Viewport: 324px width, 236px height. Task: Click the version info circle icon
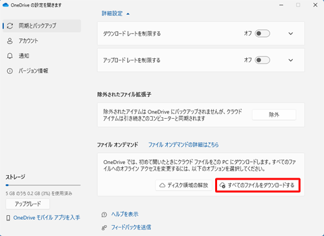tap(10, 71)
